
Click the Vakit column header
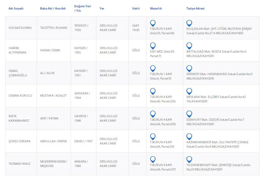(136, 9)
